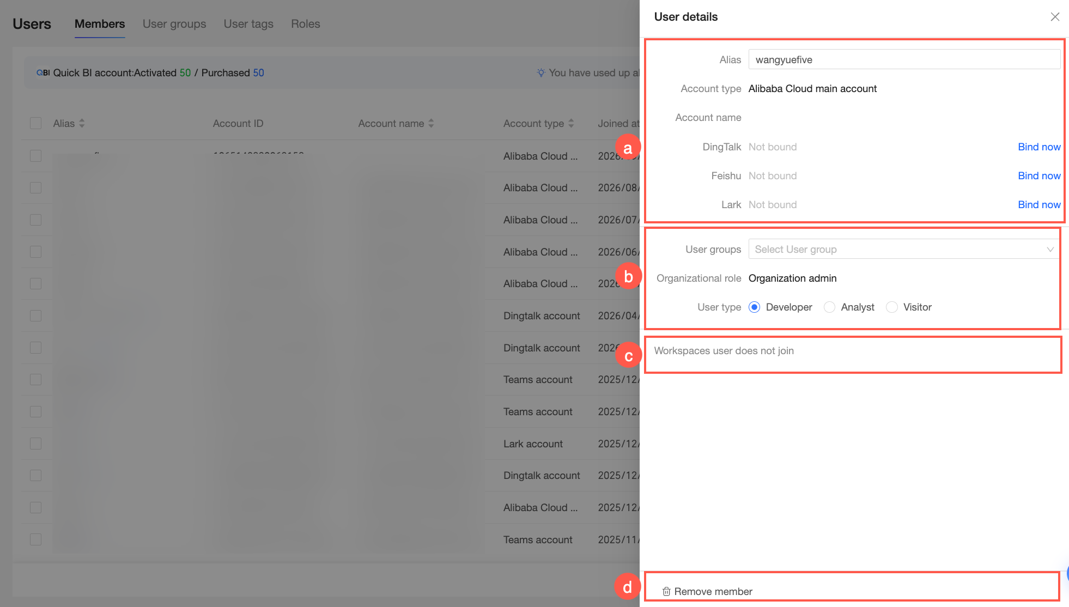Click the Alias input field
Viewport: 1069px width, 607px height.
[x=904, y=59]
